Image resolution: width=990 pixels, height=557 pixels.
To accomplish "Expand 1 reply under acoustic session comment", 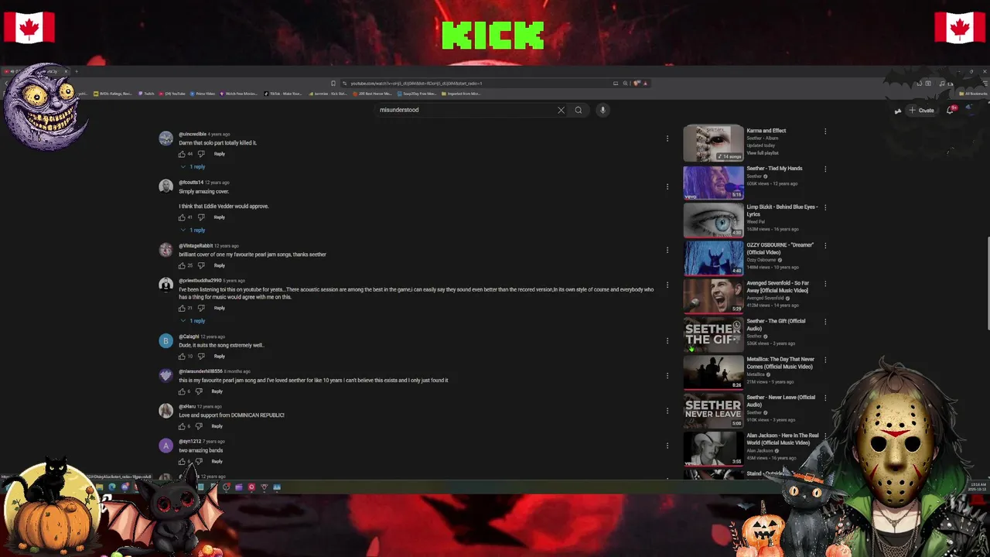I will coord(193,321).
